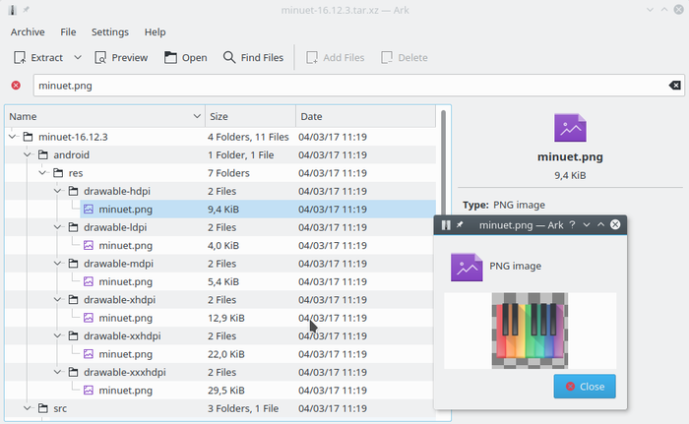Launch Find Files search
Image resolution: width=689 pixels, height=424 pixels.
click(x=254, y=57)
